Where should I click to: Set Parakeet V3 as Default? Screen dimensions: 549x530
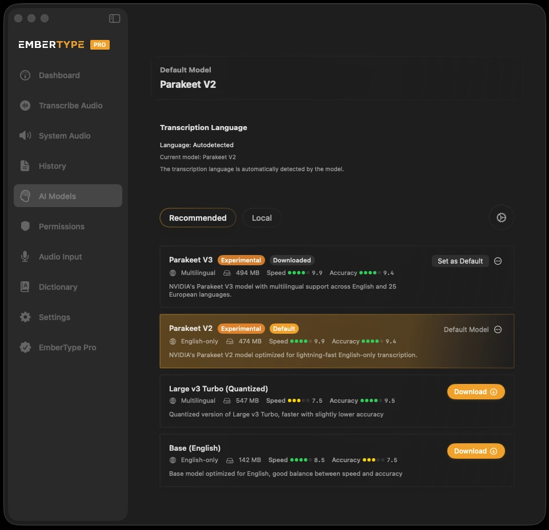pyautogui.click(x=460, y=261)
